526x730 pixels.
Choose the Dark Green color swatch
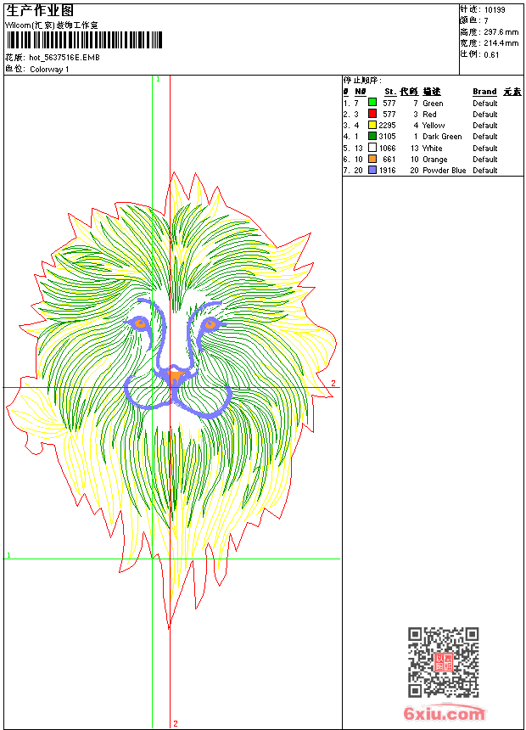point(372,136)
